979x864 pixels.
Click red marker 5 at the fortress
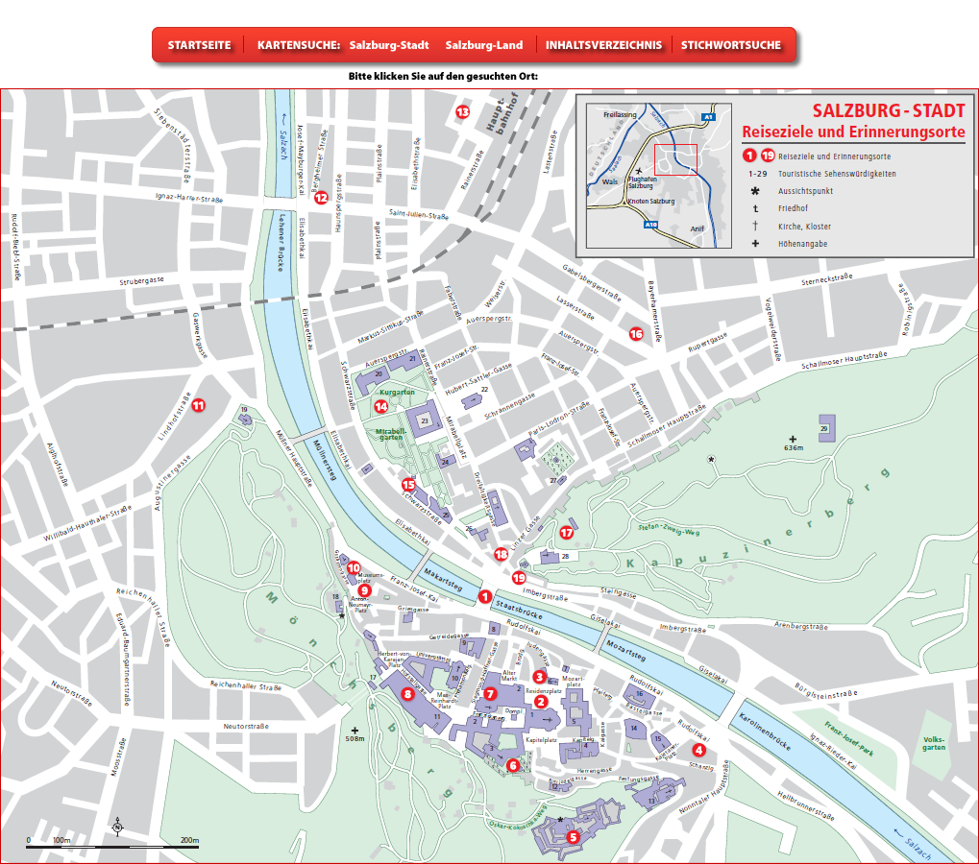point(574,836)
